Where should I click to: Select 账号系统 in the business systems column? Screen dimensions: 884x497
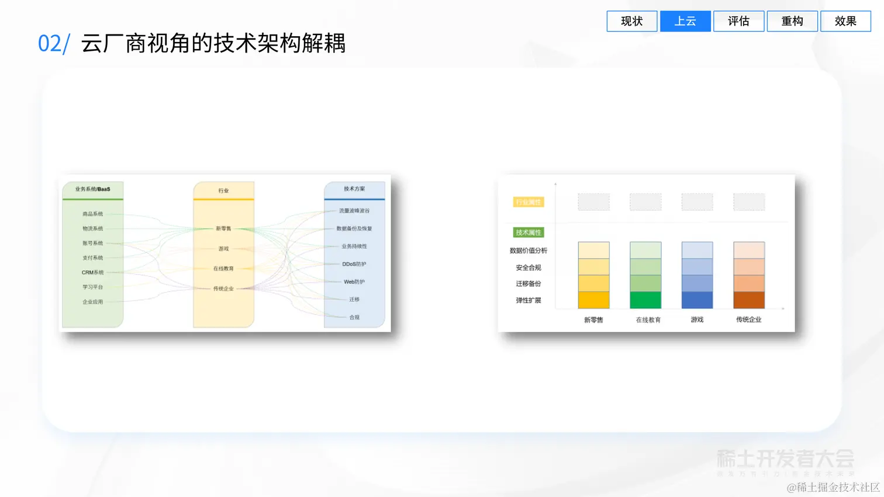point(92,243)
